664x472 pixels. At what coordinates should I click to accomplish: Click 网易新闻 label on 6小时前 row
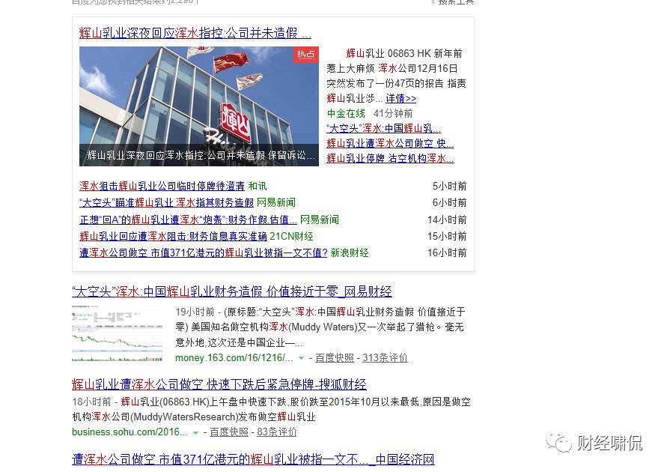click(x=276, y=202)
